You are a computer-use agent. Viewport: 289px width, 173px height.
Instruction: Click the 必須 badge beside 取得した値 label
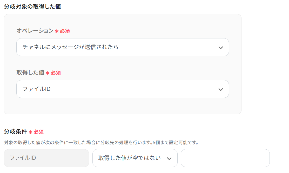(x=56, y=73)
